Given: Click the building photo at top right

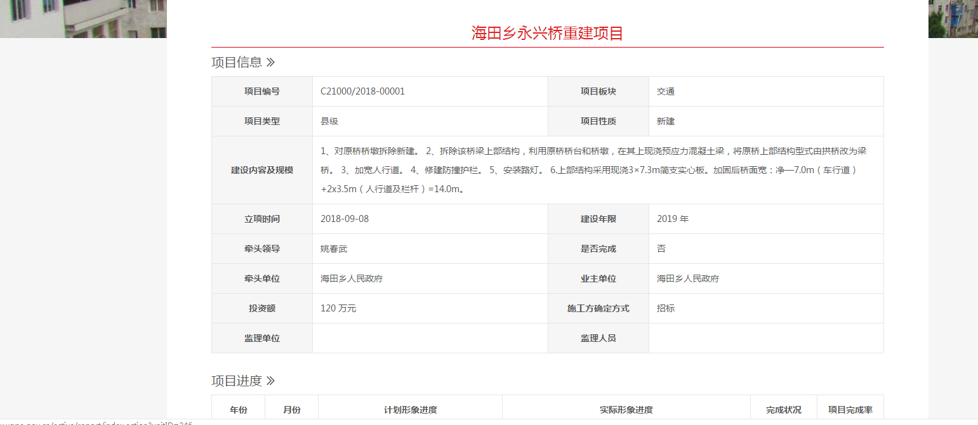Looking at the screenshot, I should 953,19.
